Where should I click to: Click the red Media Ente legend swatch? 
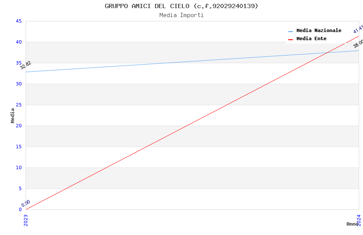pyautogui.click(x=290, y=39)
